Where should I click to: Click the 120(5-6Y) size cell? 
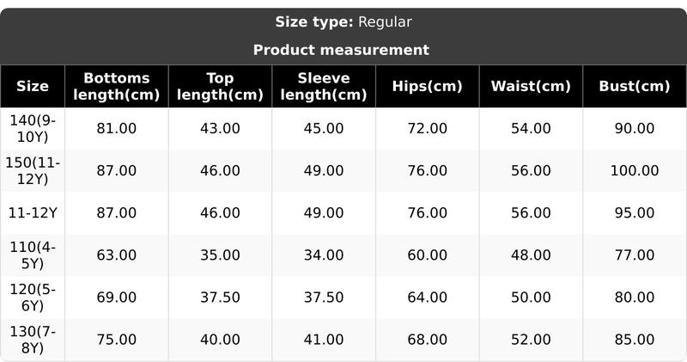(x=33, y=297)
